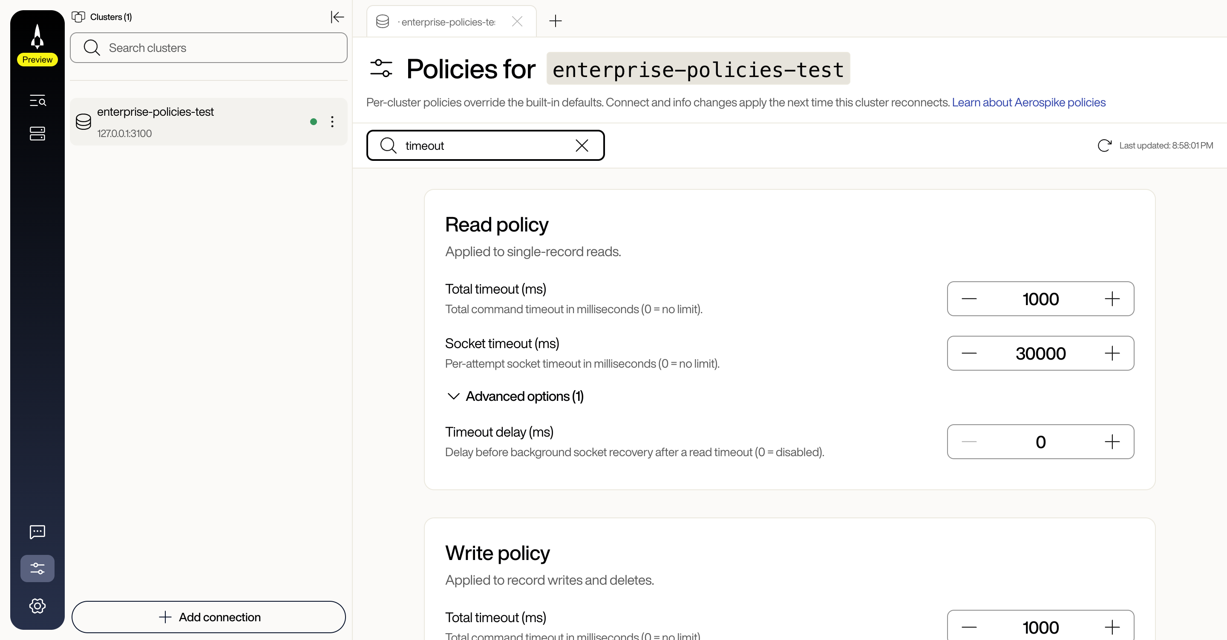Click the search icon in Search clusters
The image size is (1227, 640).
92,48
